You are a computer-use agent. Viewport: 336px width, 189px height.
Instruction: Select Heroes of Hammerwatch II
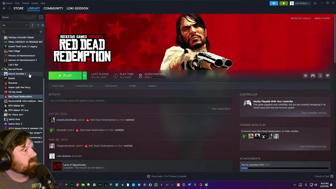[23, 60]
